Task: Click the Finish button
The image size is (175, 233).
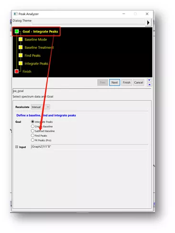Action: (127, 82)
